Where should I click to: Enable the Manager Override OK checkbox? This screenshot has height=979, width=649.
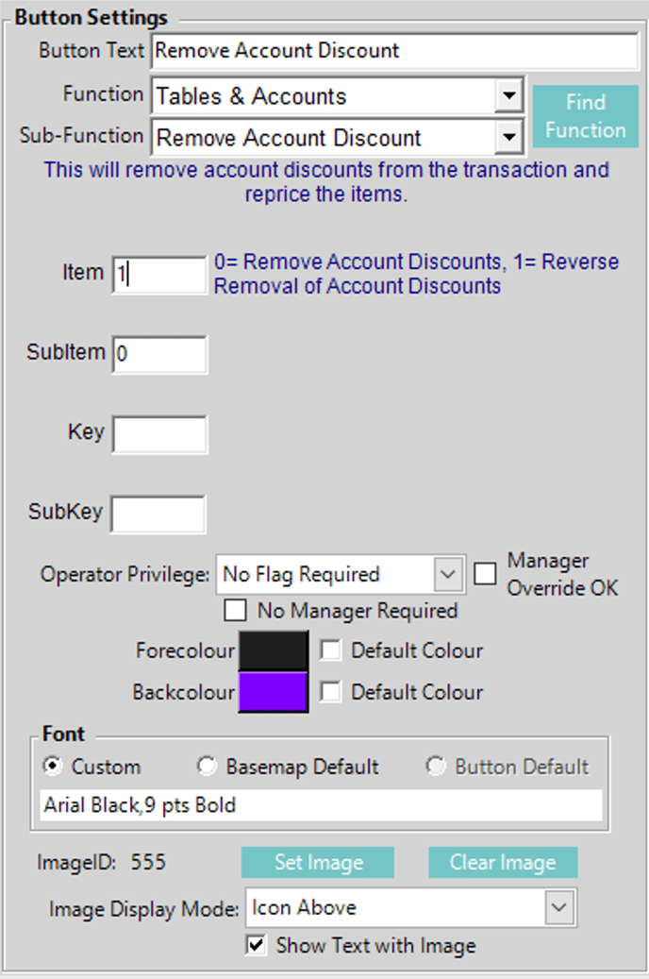click(485, 574)
